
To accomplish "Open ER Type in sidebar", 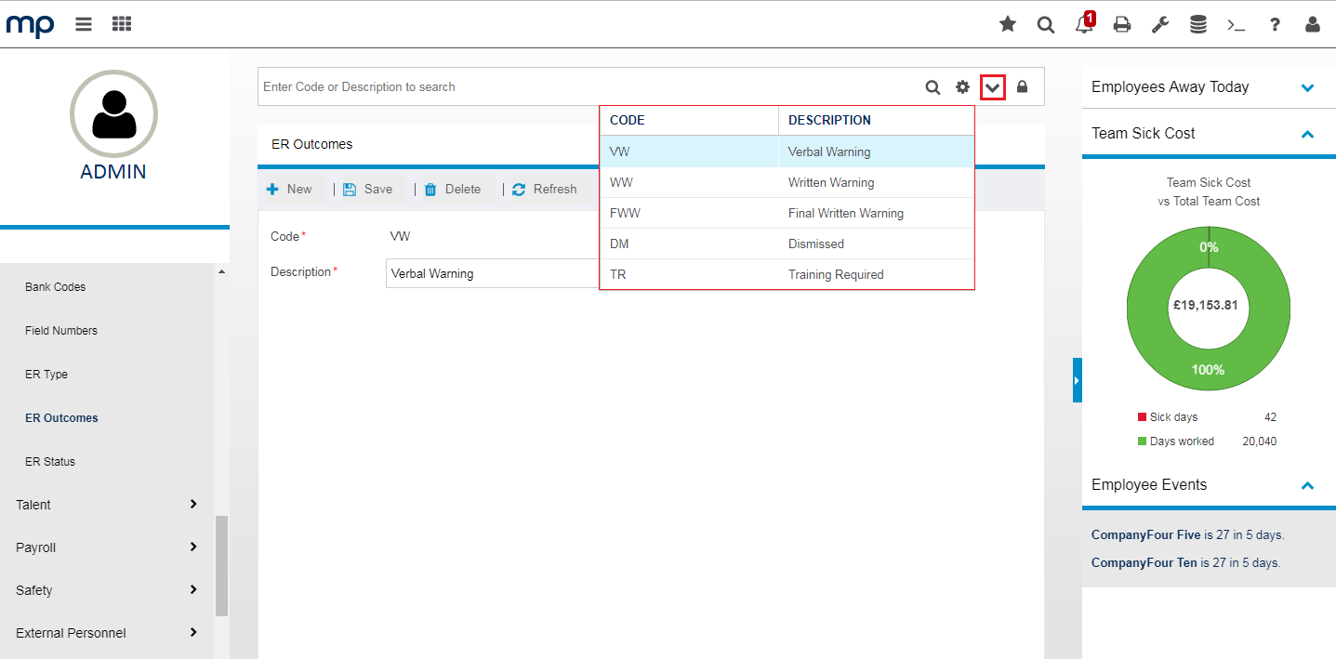I will coord(46,375).
